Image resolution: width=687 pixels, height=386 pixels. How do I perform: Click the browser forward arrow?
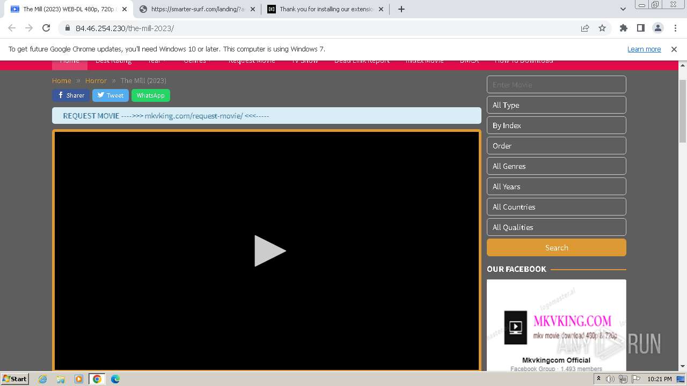[x=29, y=28]
